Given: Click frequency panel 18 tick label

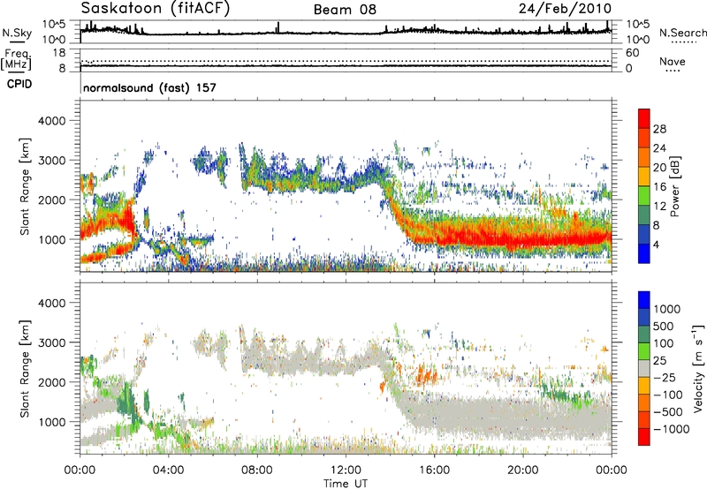Looking at the screenshot, I should [x=59, y=53].
